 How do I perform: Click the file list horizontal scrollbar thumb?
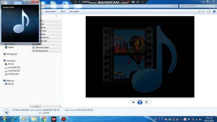tap(36, 106)
